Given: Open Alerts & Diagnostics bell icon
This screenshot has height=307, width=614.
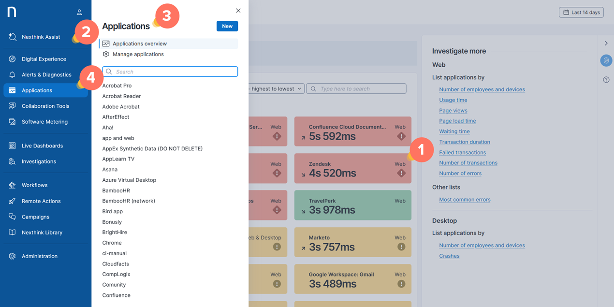Looking at the screenshot, I should pos(12,74).
